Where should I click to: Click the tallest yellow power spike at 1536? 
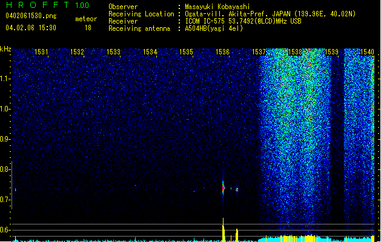click(224, 230)
